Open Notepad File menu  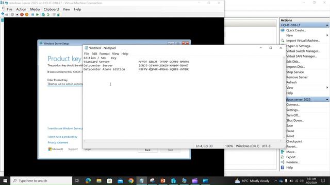(87, 53)
